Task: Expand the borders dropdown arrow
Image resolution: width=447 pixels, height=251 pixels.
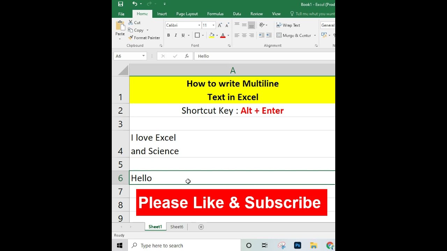Action: pyautogui.click(x=203, y=35)
